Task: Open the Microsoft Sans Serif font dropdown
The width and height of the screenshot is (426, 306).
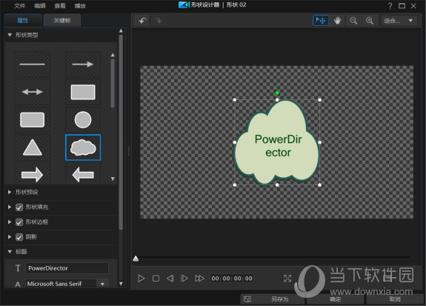Action: pos(102,284)
